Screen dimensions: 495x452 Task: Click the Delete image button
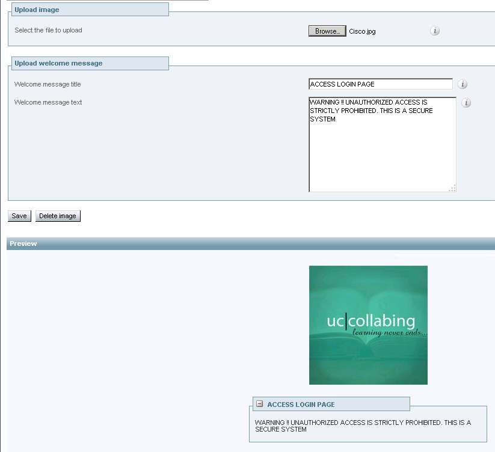[58, 216]
